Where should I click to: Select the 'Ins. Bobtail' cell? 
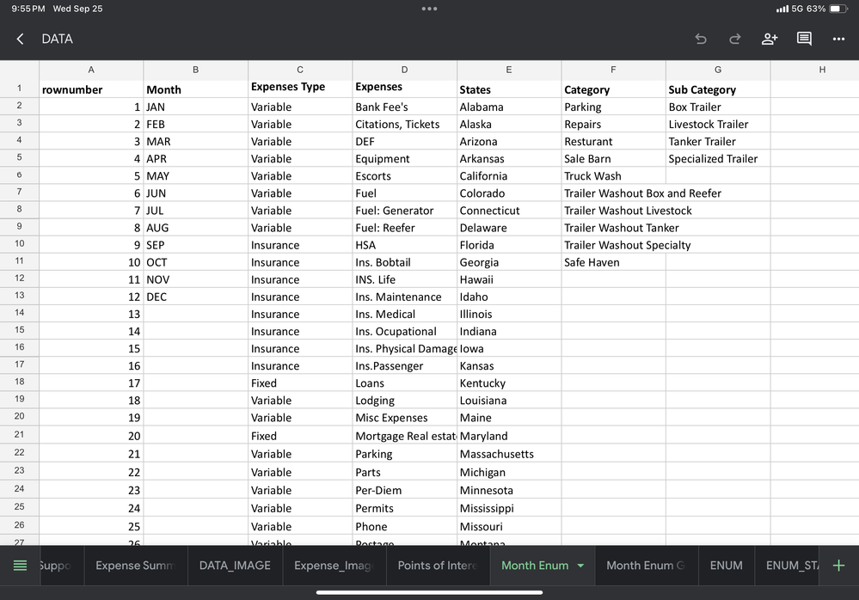(404, 262)
